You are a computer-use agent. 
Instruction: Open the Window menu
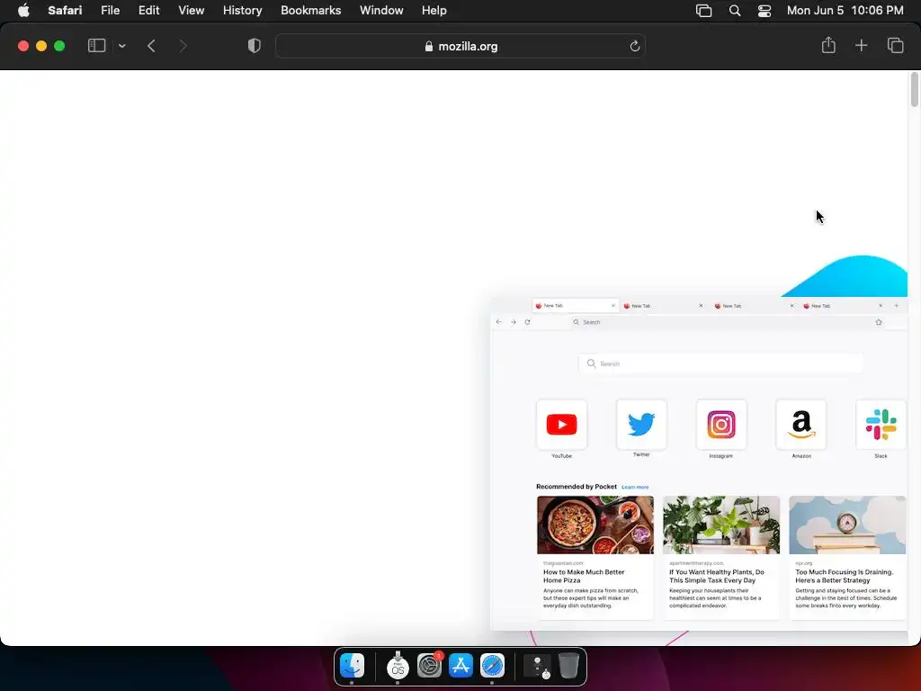tap(381, 10)
